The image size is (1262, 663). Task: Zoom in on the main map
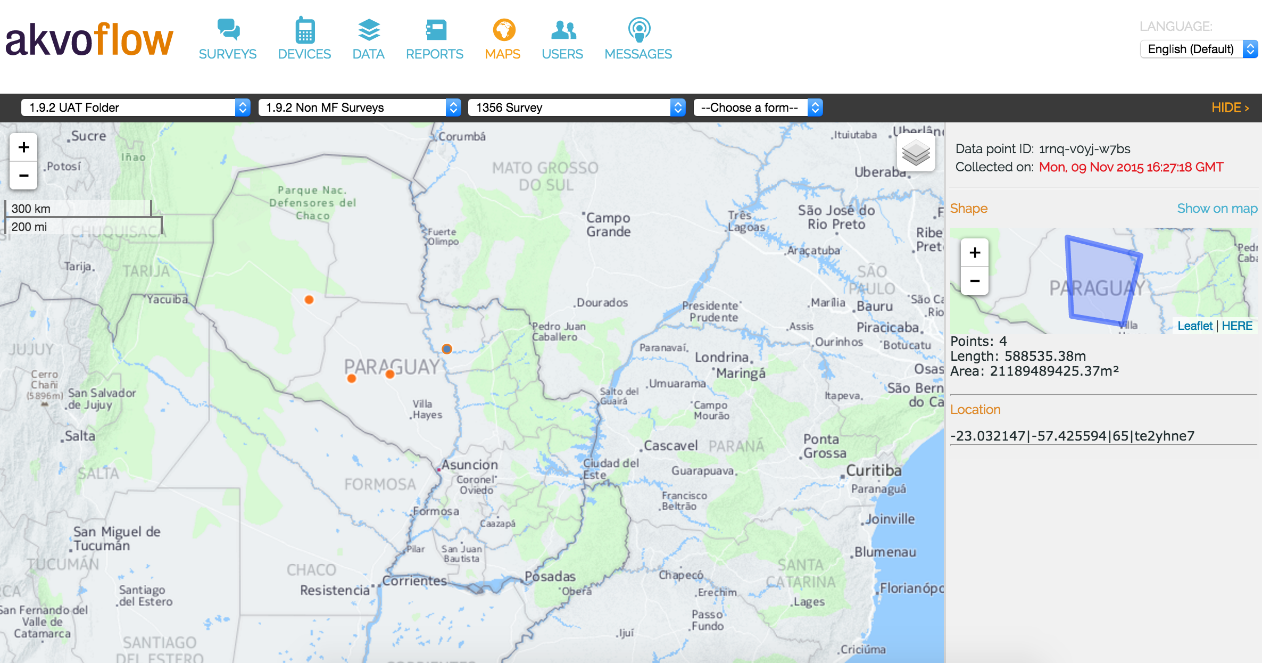pos(23,147)
